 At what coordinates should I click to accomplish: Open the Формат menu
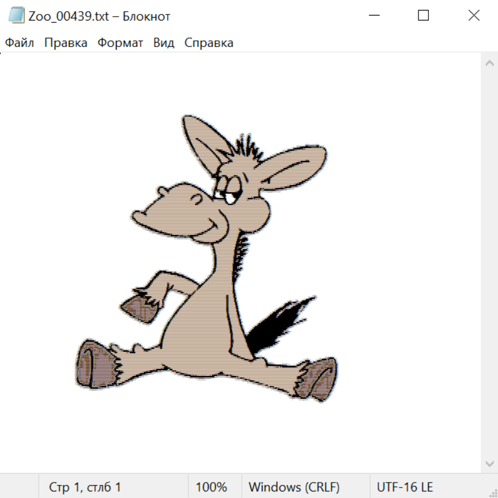(120, 43)
